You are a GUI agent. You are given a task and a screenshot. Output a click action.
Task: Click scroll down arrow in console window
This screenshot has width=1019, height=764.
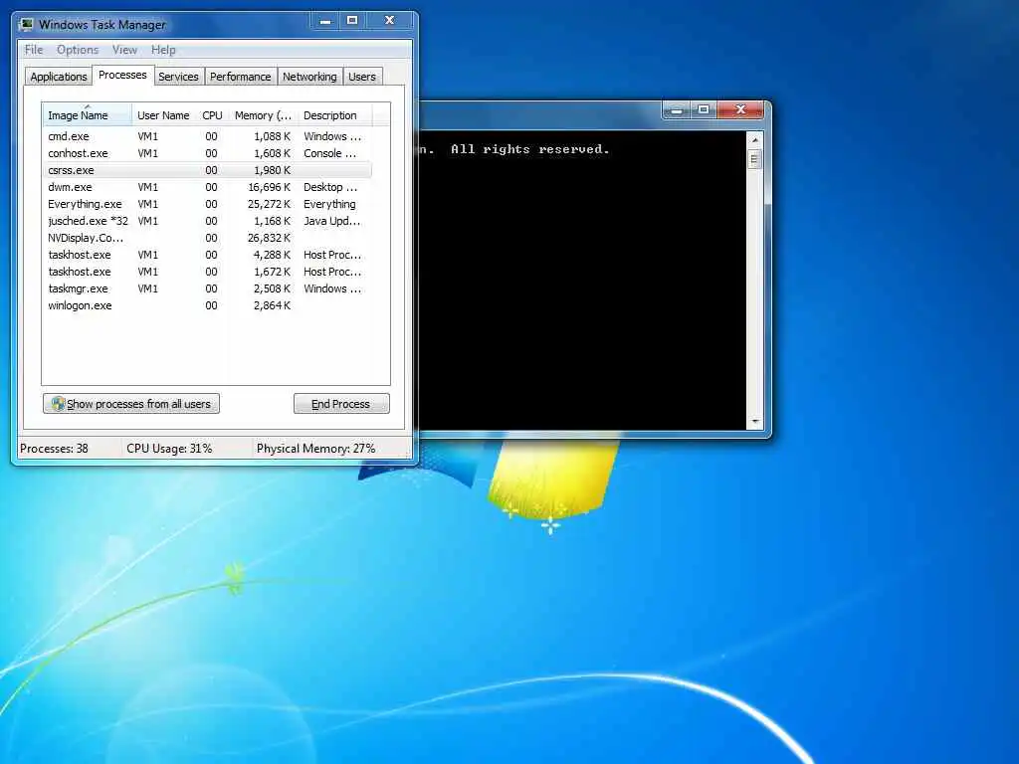[754, 421]
